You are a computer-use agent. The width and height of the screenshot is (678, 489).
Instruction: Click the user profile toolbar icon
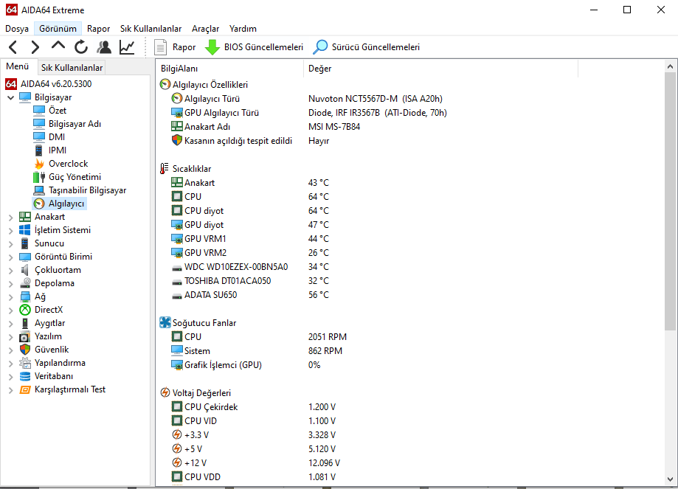point(104,46)
